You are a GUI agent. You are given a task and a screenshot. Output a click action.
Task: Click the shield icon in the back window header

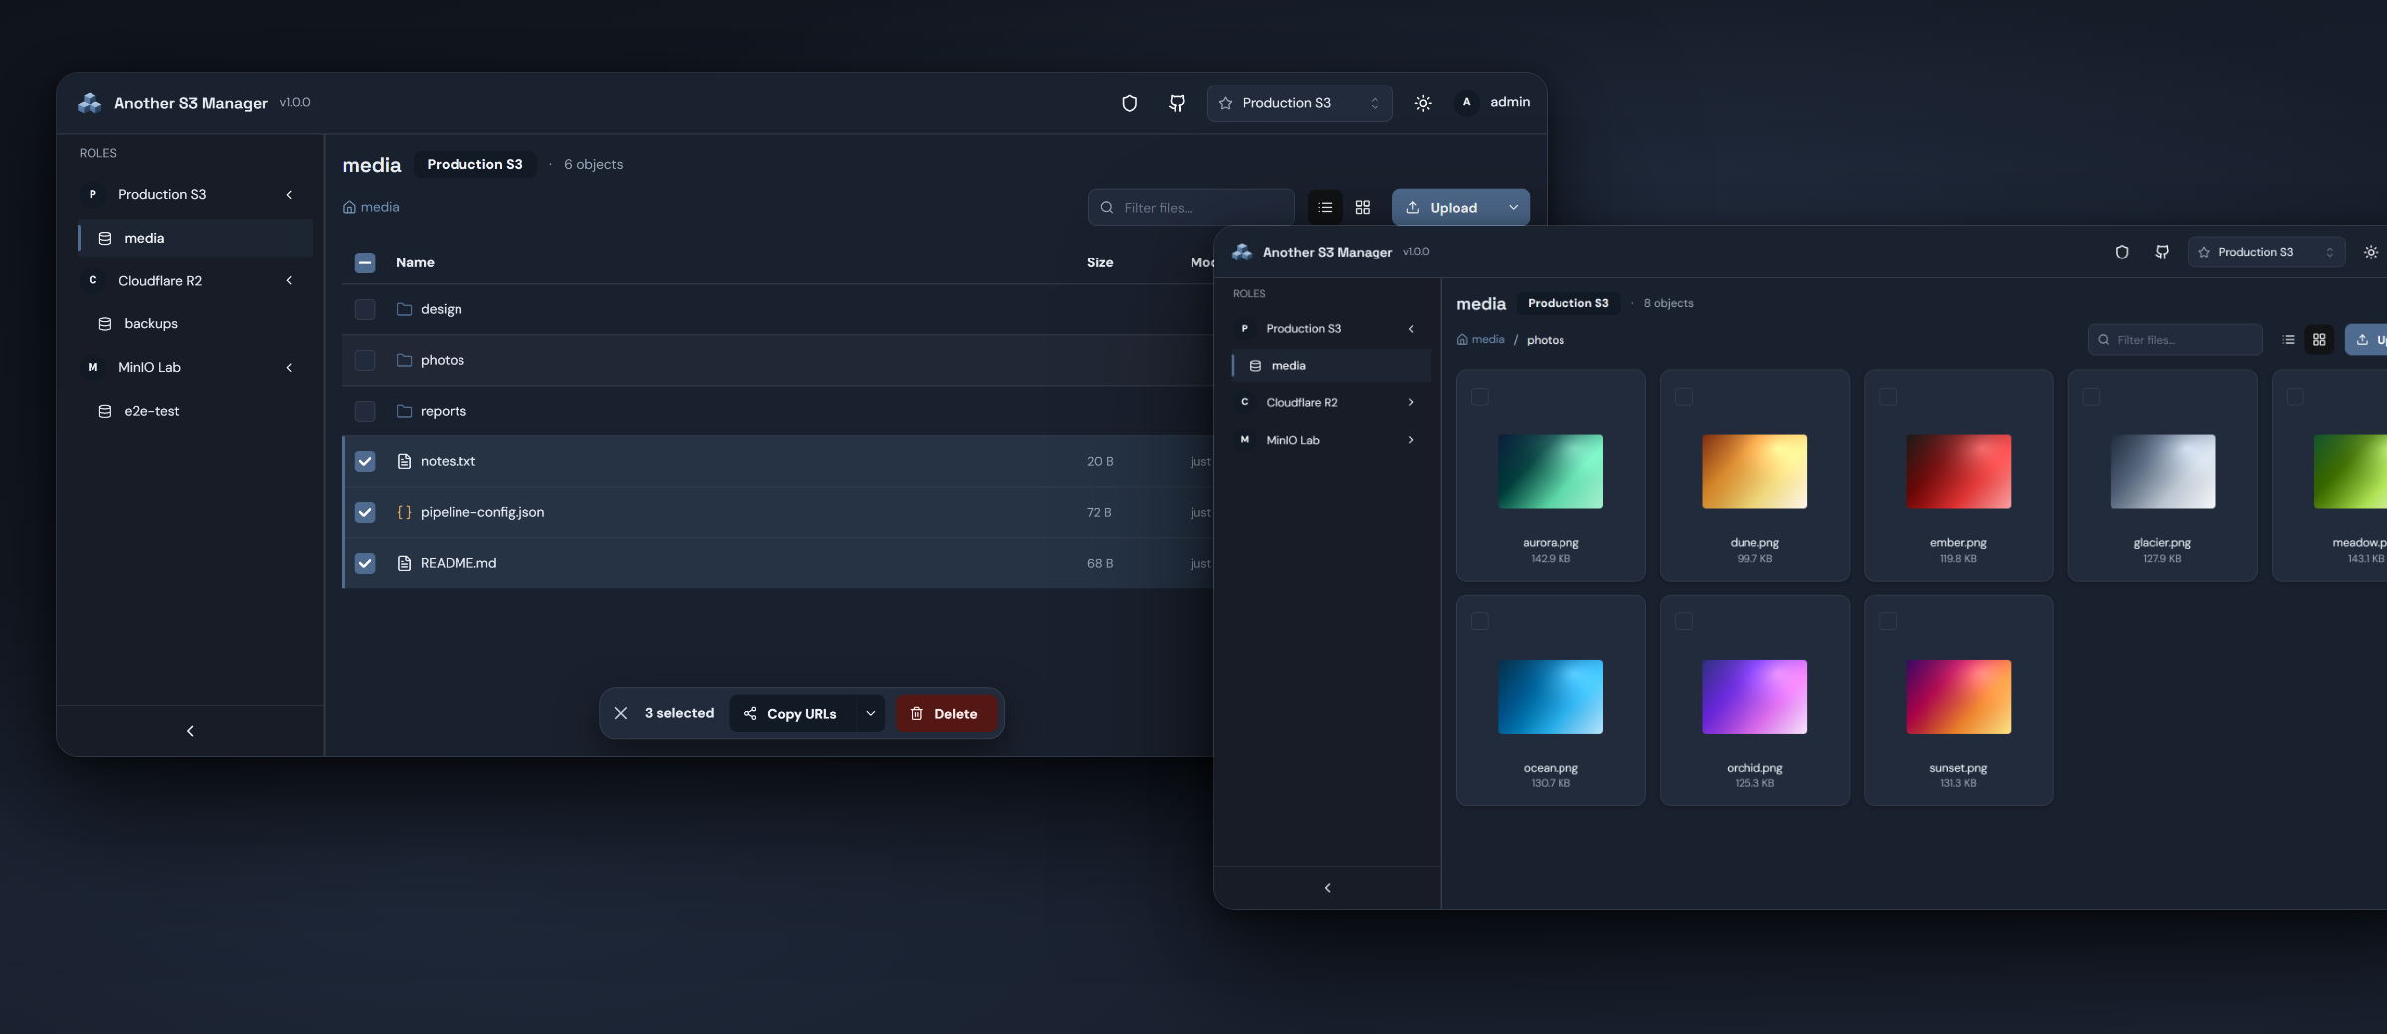(x=1129, y=103)
